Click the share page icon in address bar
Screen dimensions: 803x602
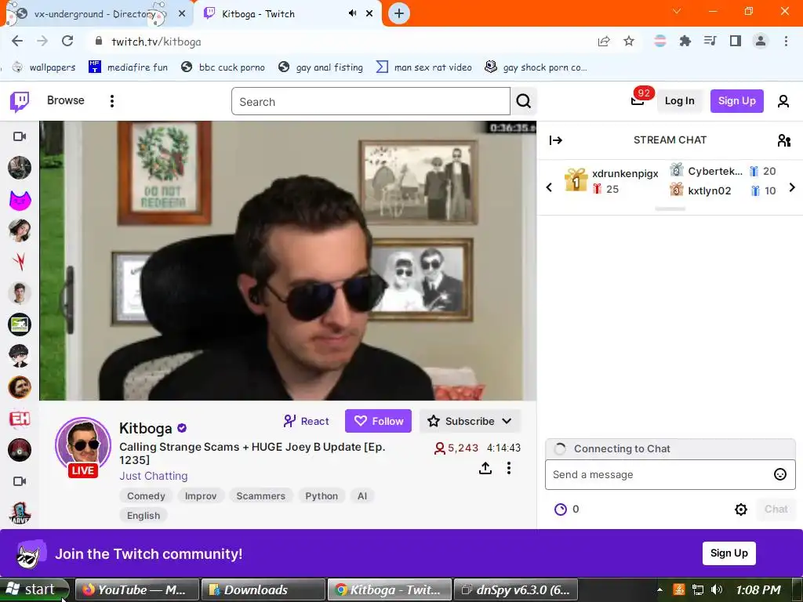604,42
